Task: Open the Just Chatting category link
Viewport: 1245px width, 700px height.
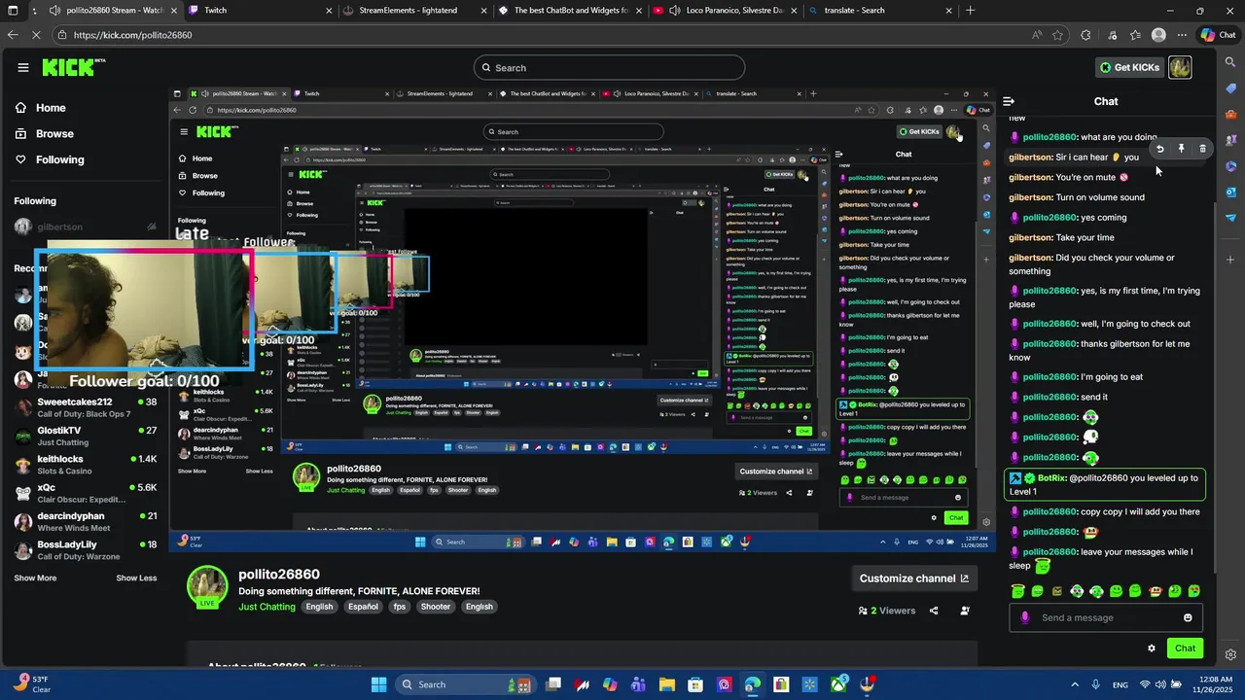Action: click(267, 607)
